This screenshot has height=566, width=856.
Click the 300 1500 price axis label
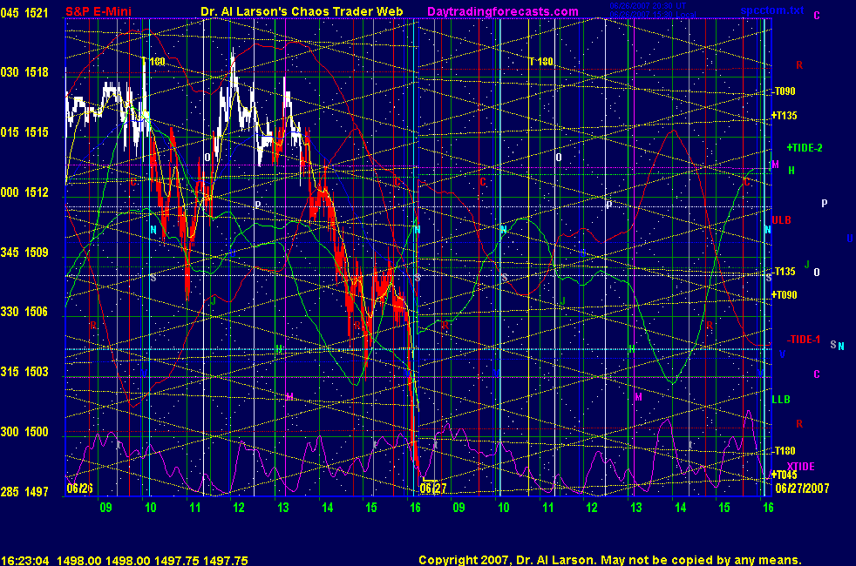pyautogui.click(x=24, y=431)
